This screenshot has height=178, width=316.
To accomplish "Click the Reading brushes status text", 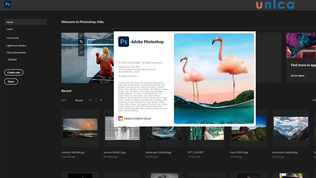I will point(129,76).
